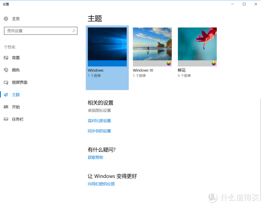Click the '鲜花' theme name label

[182, 70]
